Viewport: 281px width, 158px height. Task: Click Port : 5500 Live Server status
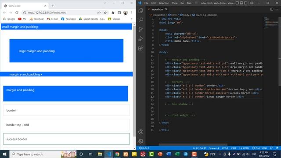[259, 148]
